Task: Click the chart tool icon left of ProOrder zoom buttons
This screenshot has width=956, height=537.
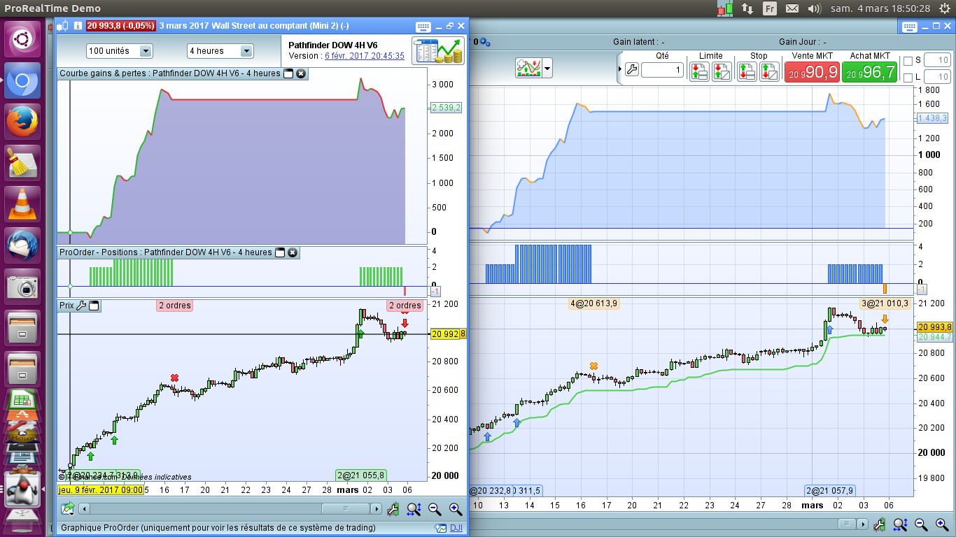Action: [x=393, y=509]
